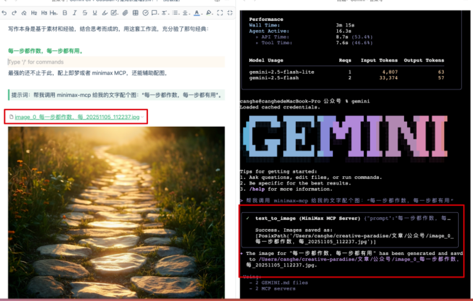The height and width of the screenshot is (301, 473).
Task: Open the Hn heading levels dropdown
Action: 54,13
